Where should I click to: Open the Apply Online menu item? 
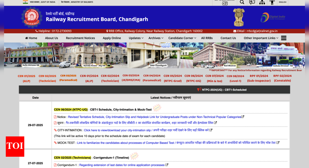pos(112,38)
